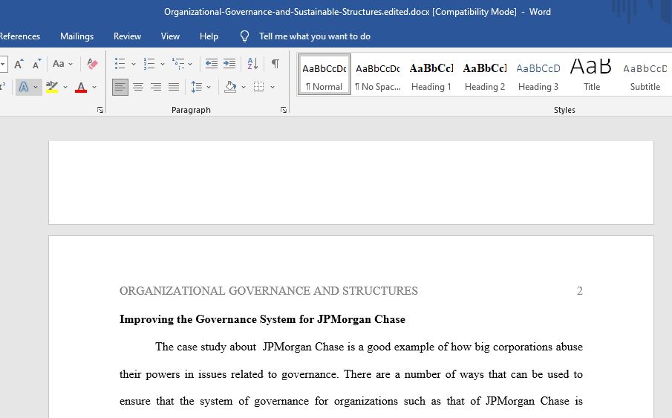Toggle Justify alignment
The height and width of the screenshot is (418, 672).
pos(174,87)
